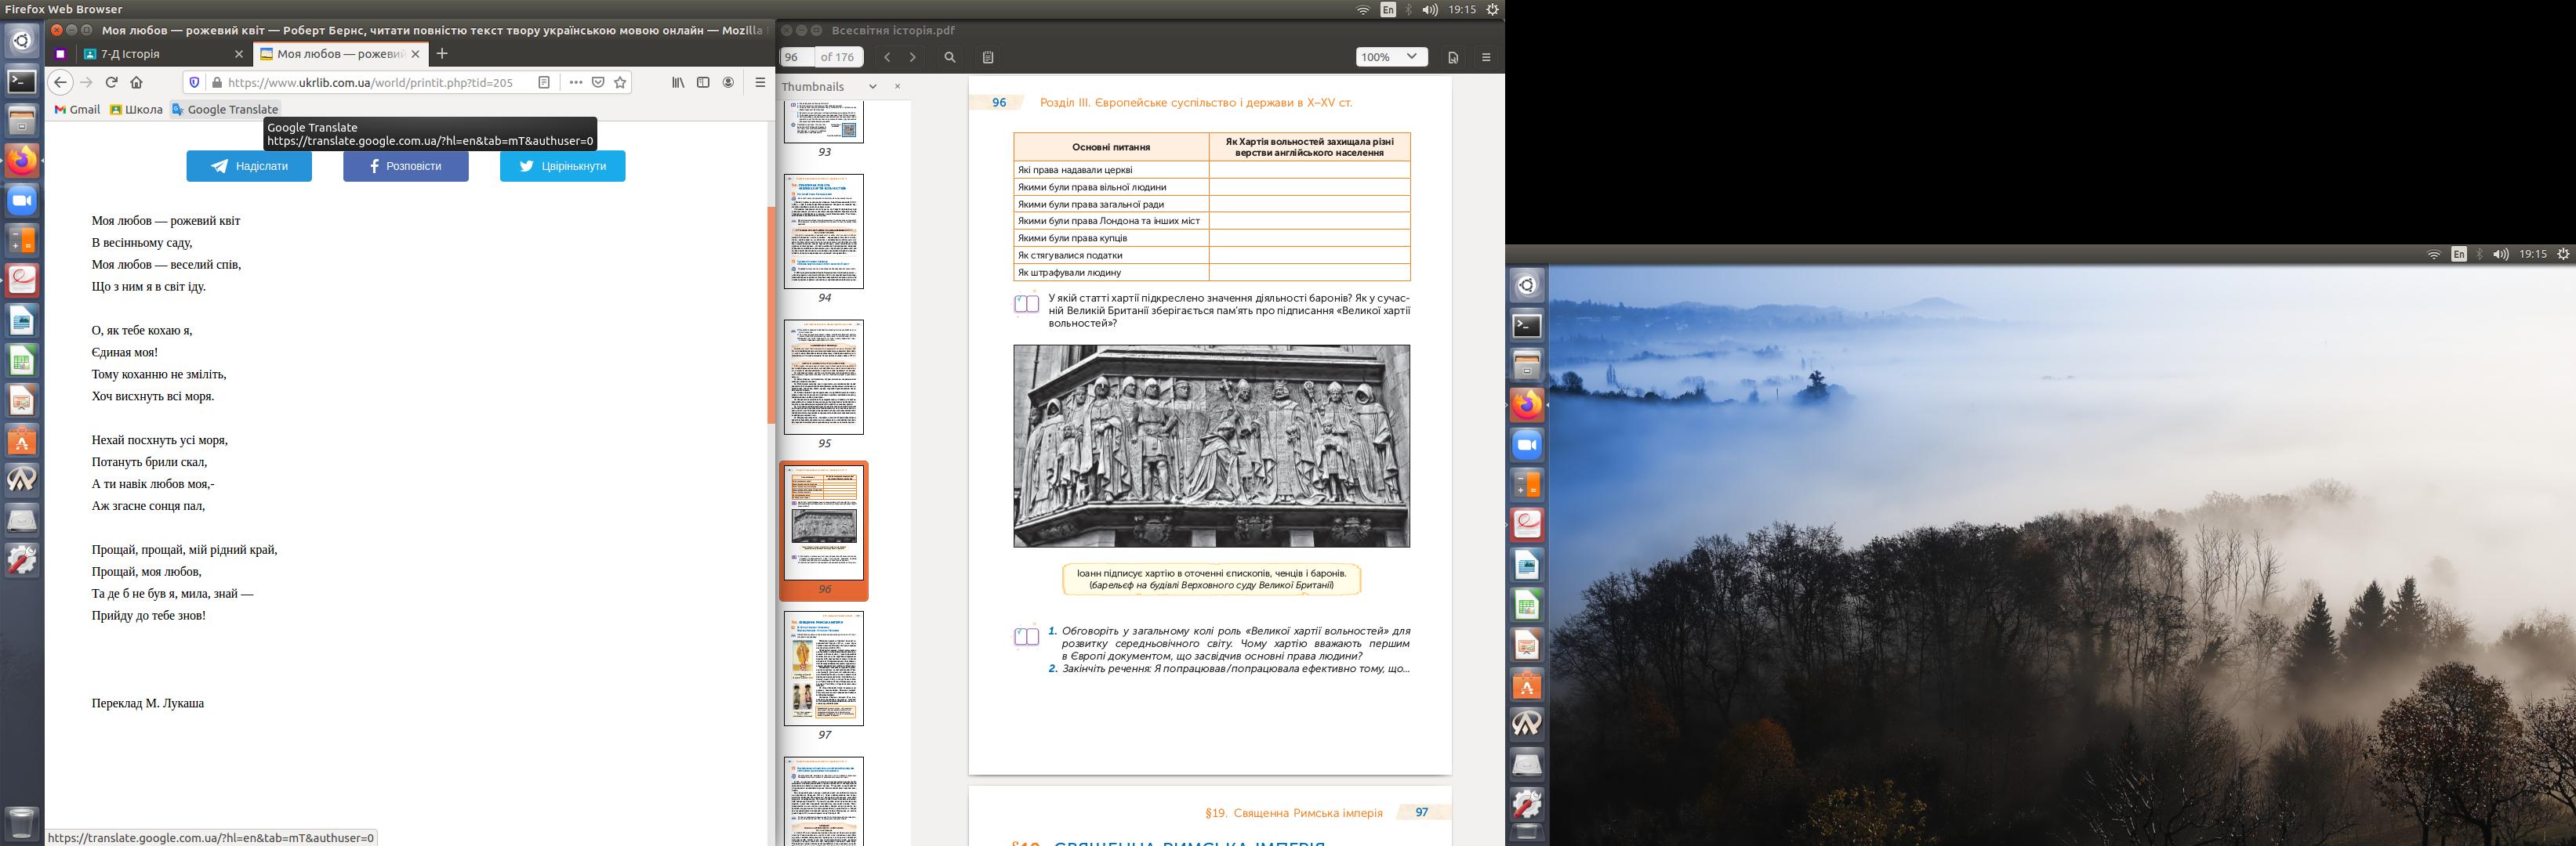Open Firefox library icon
2576x846 pixels.
678,83
